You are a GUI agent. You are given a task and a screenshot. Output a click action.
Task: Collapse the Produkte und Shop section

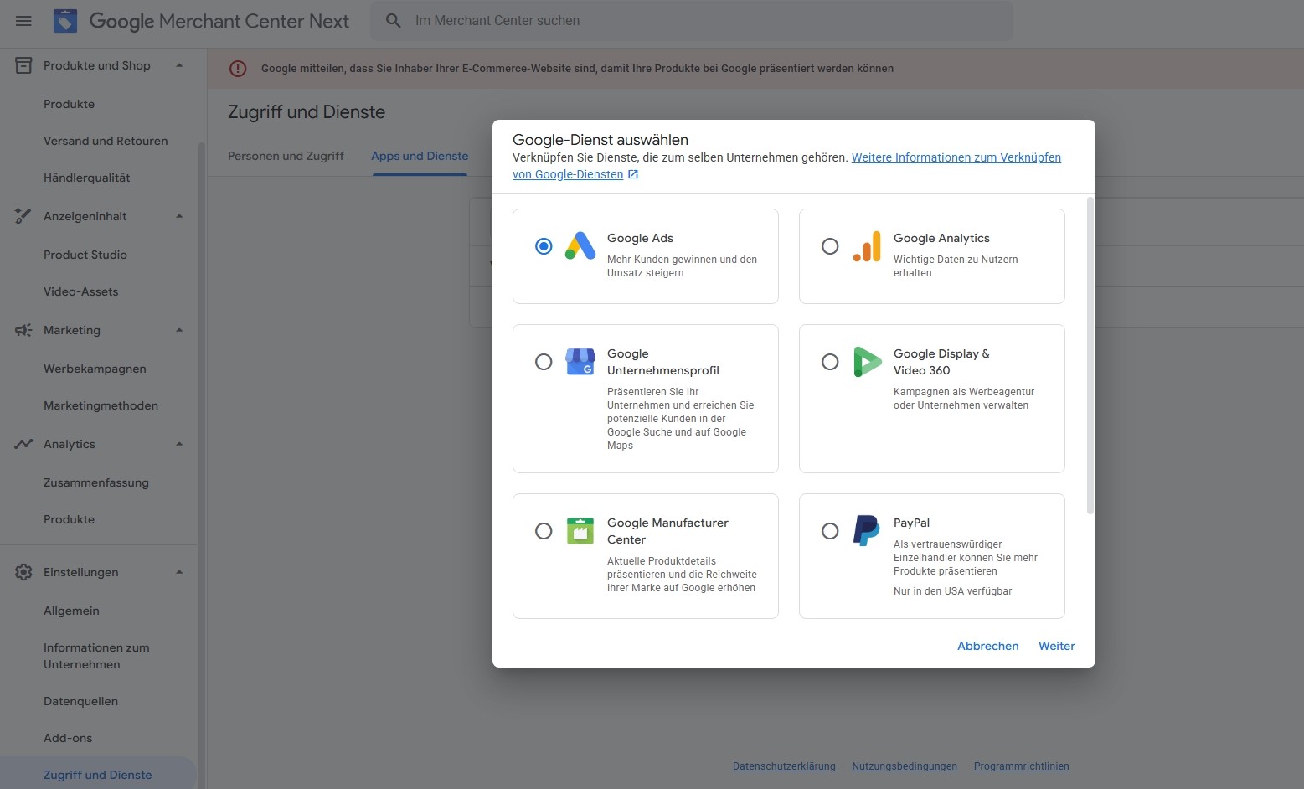click(179, 65)
